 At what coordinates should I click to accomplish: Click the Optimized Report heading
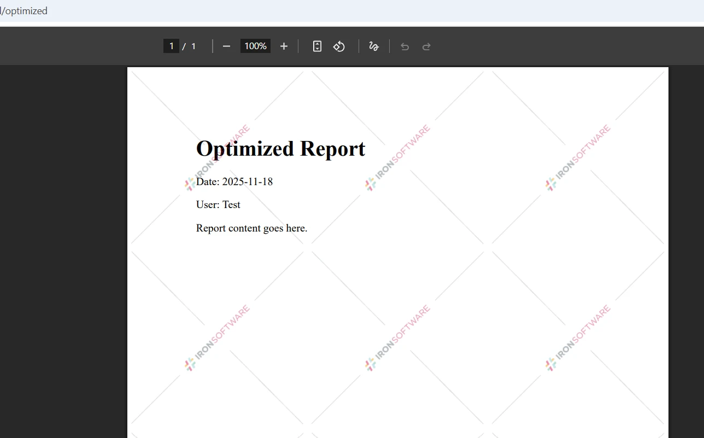280,148
